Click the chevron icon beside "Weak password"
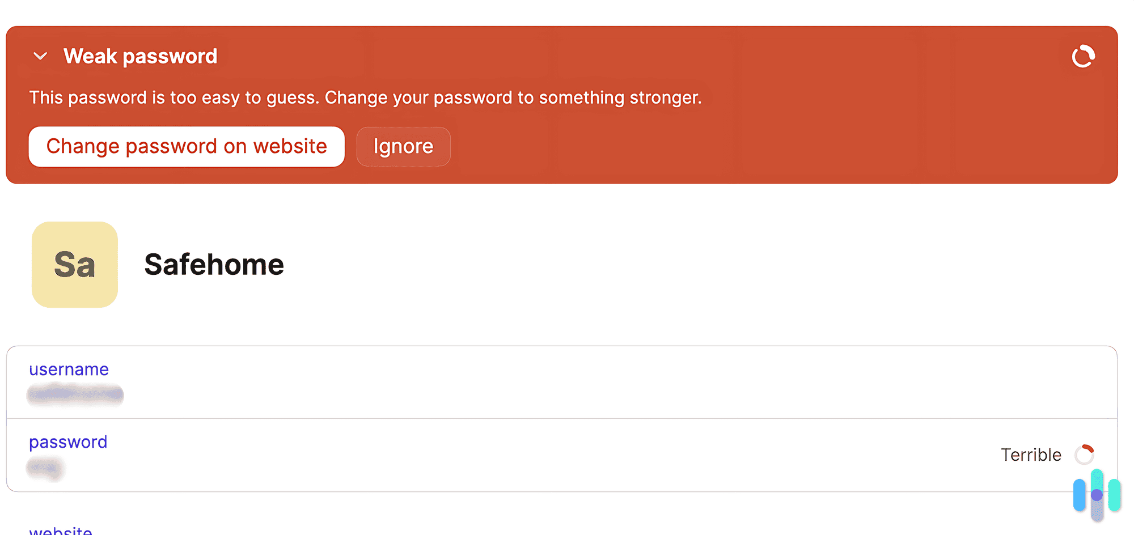1134x535 pixels. click(x=39, y=56)
